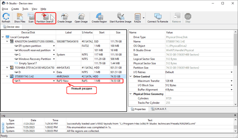Click the Stop toolbar icon
Image resolution: width=238 pixels, height=138 pixels.
pyautogui.click(x=188, y=16)
